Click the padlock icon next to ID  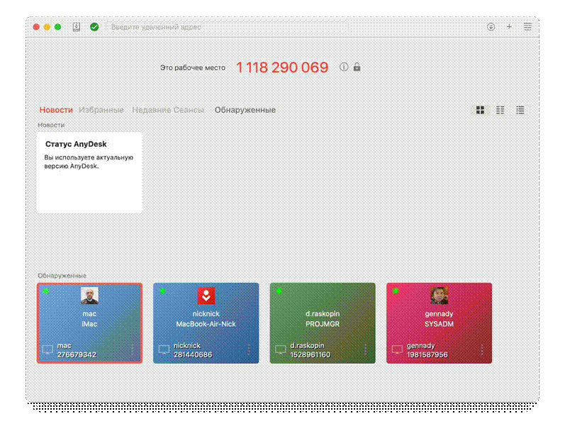tap(357, 67)
